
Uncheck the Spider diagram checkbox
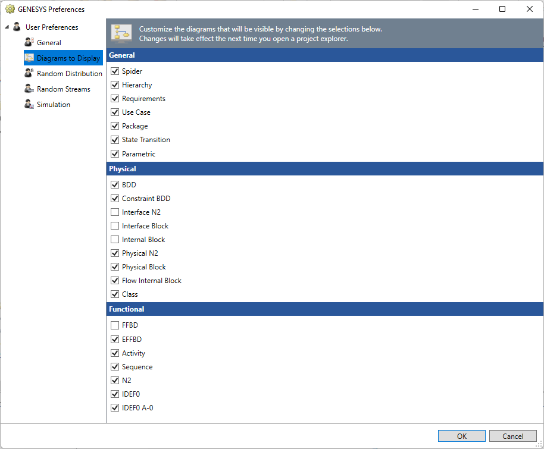115,71
